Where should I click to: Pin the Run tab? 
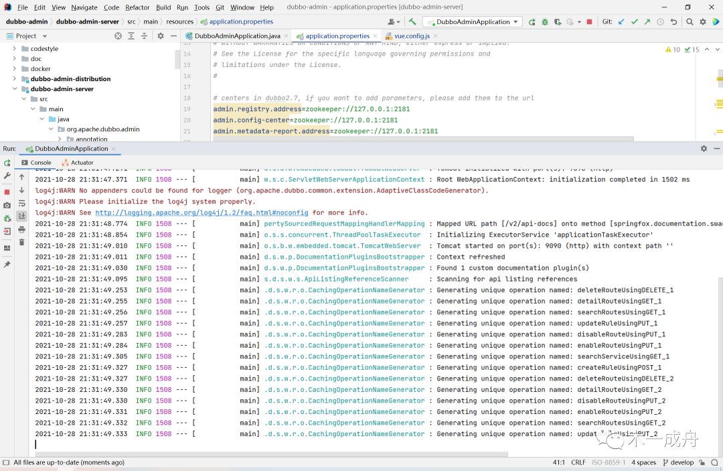7,265
